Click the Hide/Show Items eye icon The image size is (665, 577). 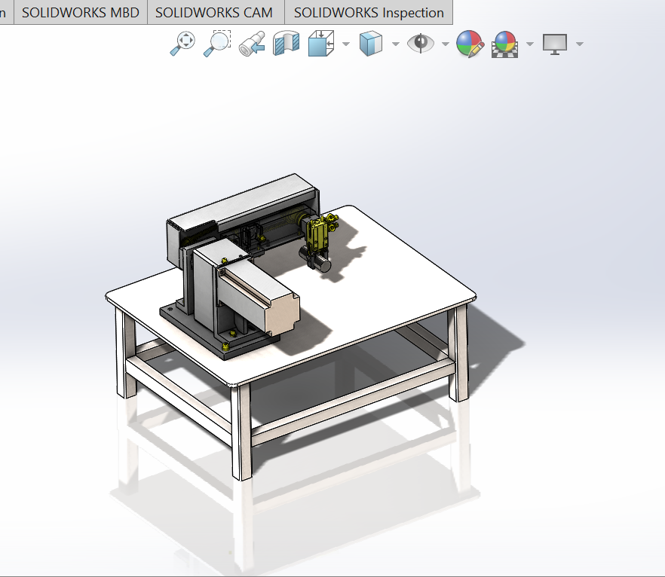point(420,43)
